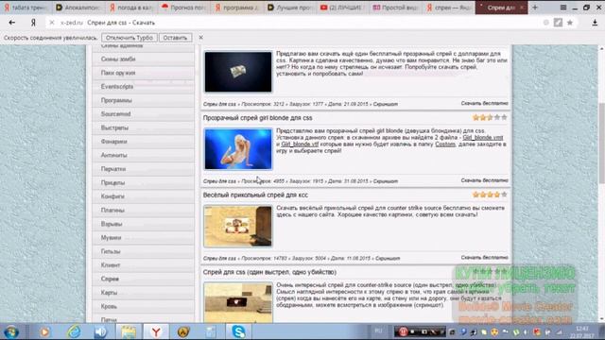
Task: Rate the girl blonde spray with stars
Action: (490, 117)
